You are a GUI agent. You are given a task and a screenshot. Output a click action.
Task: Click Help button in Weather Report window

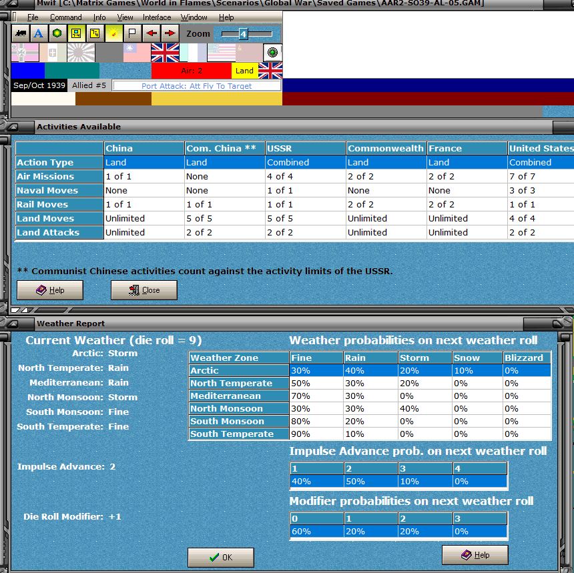(x=475, y=555)
